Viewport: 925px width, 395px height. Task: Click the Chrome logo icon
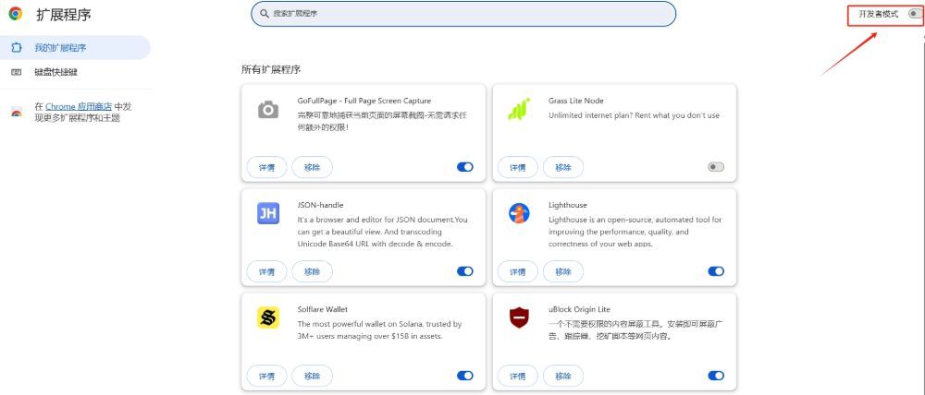tap(16, 14)
